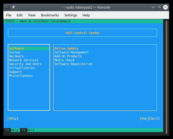Open the File menu
The width and height of the screenshot is (173, 139).
pos(9,15)
